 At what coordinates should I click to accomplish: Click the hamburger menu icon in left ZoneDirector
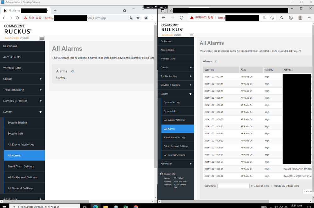click(x=41, y=38)
